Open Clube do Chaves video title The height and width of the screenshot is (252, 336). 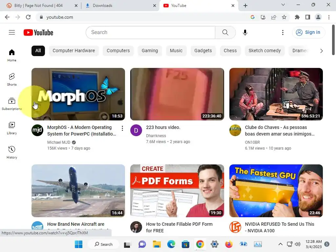coord(280,131)
